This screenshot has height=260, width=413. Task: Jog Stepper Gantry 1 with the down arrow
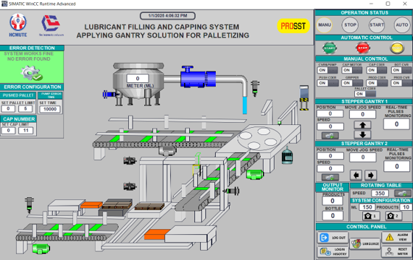point(362,135)
